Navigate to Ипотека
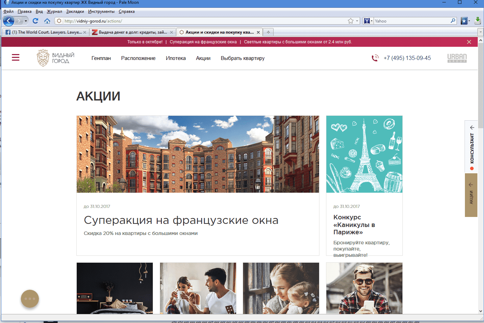This screenshot has width=484, height=323. [176, 58]
